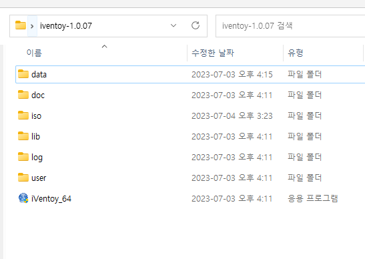Select the user folder name

pyautogui.click(x=39, y=178)
